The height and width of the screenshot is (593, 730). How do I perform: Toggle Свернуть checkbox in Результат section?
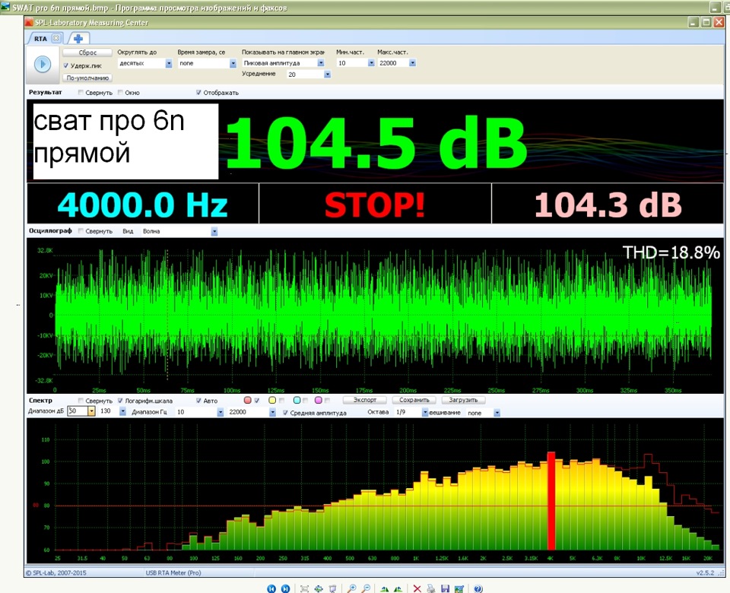click(81, 92)
